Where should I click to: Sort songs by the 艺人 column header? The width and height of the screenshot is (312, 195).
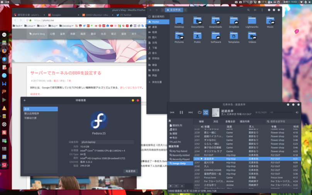[251, 127]
